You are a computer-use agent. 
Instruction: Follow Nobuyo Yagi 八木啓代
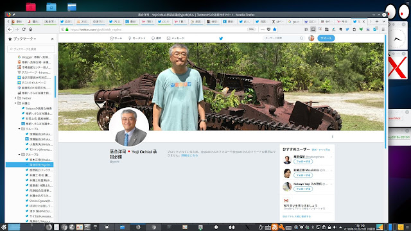303,189
